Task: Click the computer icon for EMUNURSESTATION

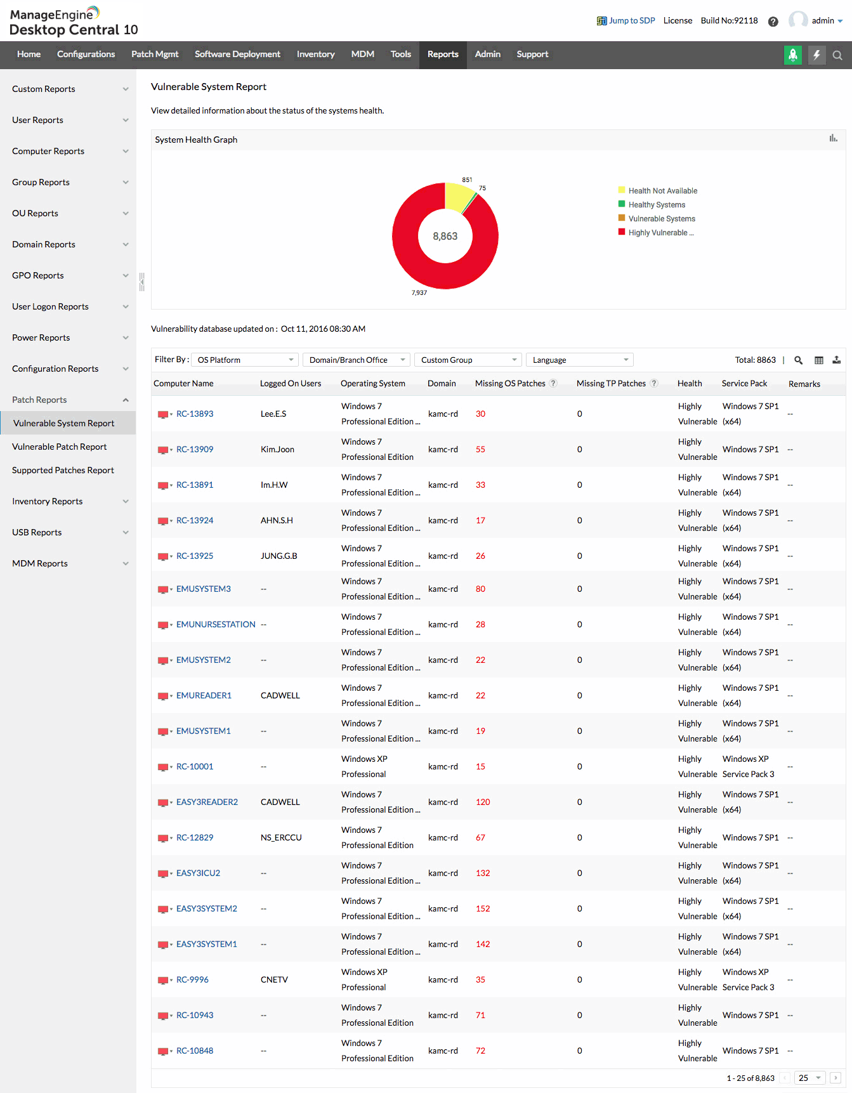Action: pyautogui.click(x=163, y=625)
